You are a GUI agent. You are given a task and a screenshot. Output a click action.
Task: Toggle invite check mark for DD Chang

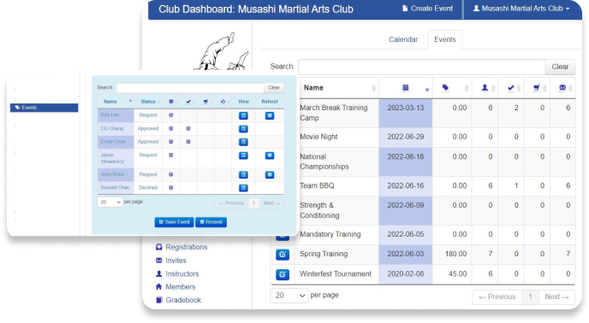(171, 128)
